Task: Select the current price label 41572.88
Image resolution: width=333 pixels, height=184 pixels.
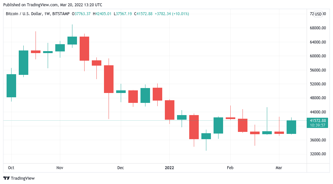Action: (317, 121)
